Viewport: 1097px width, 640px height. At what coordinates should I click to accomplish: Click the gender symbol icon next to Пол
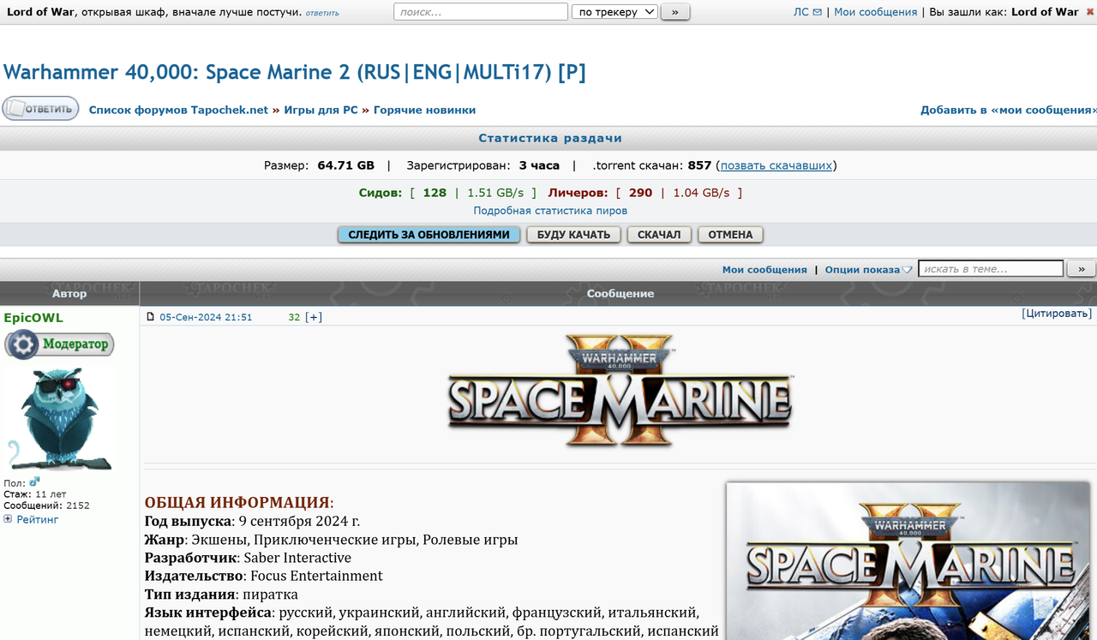pyautogui.click(x=34, y=482)
